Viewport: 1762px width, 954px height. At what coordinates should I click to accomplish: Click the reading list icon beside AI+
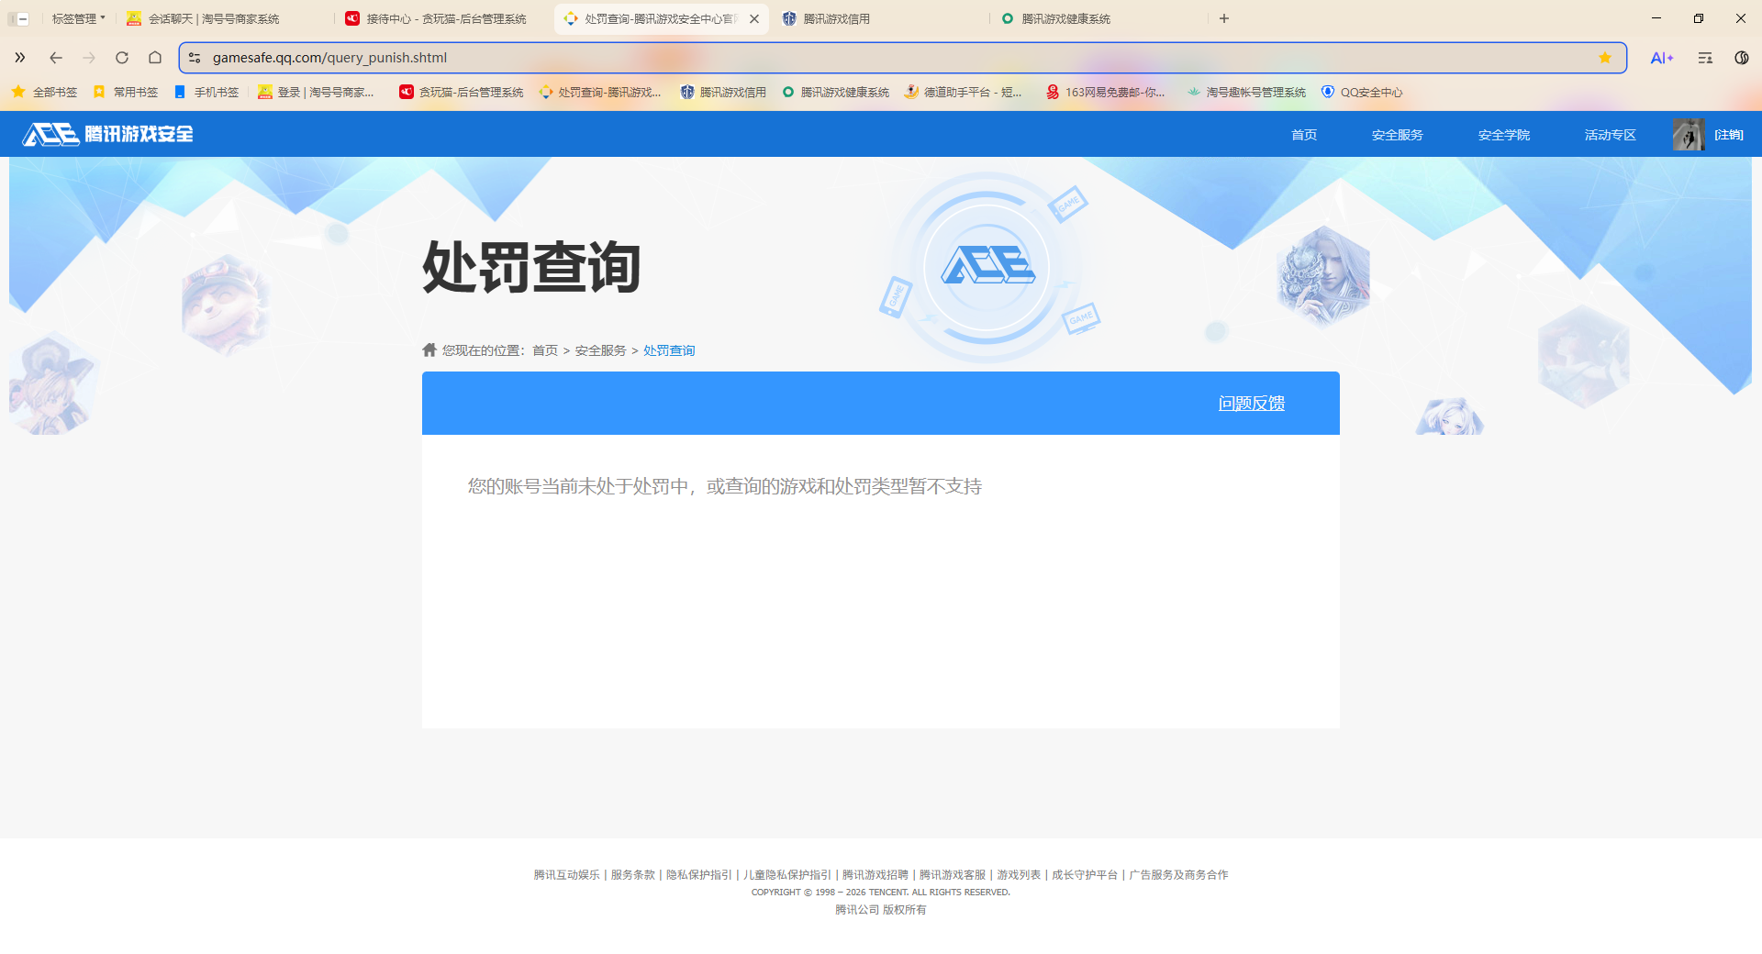point(1704,57)
